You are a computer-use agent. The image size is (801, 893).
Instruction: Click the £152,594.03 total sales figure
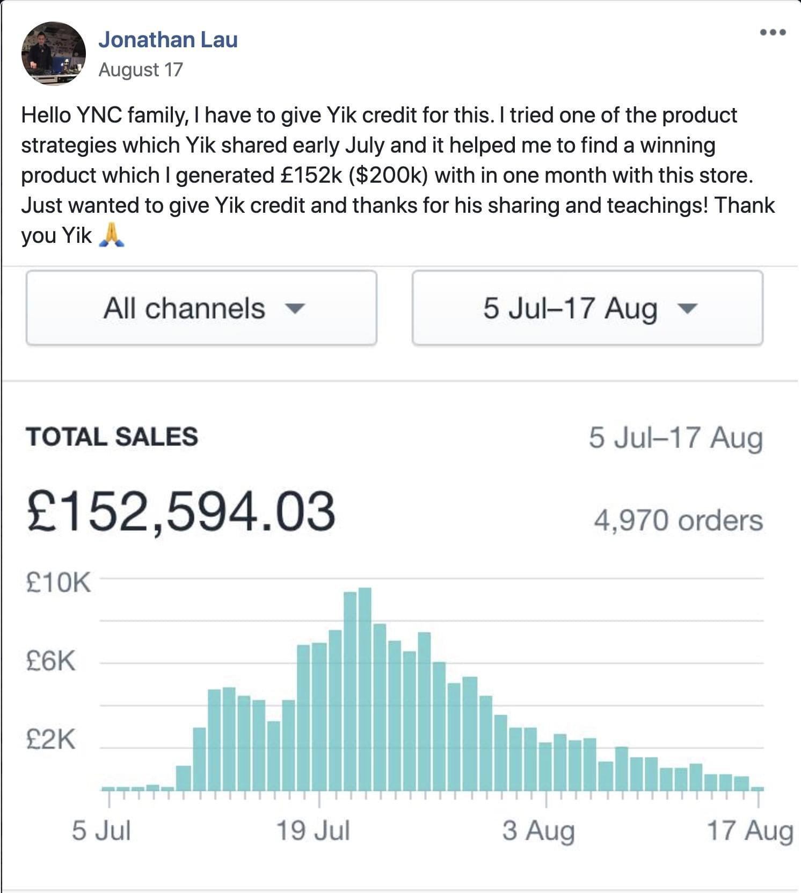(181, 512)
